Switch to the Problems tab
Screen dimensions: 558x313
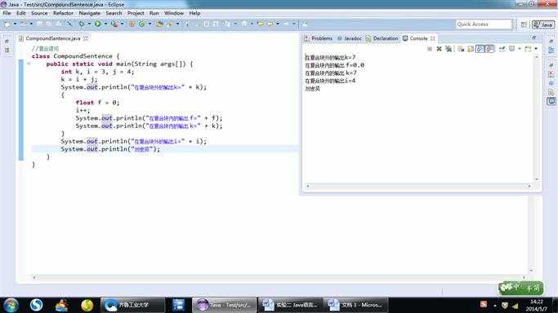click(319, 38)
